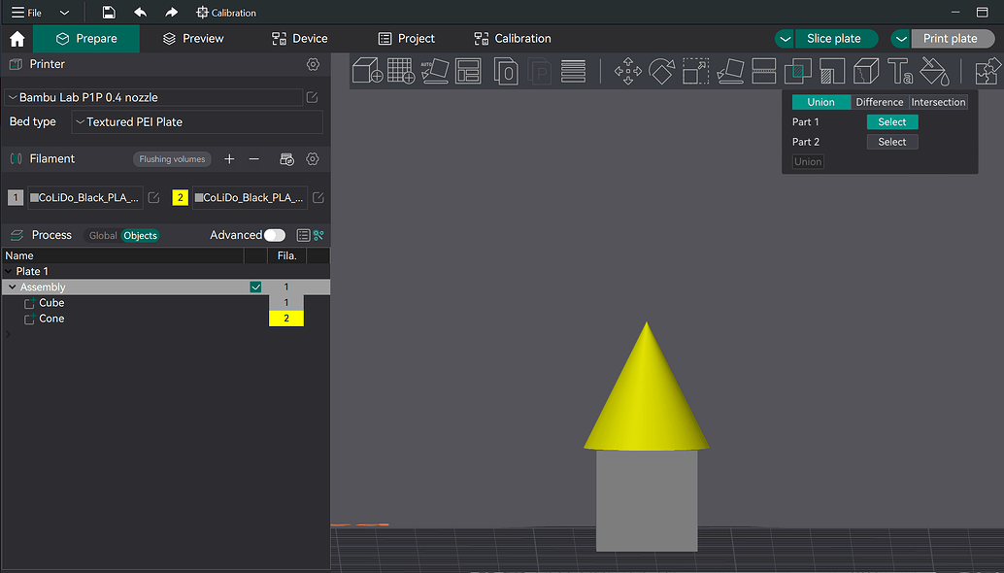Toggle the Advanced mode switch

pos(275,235)
